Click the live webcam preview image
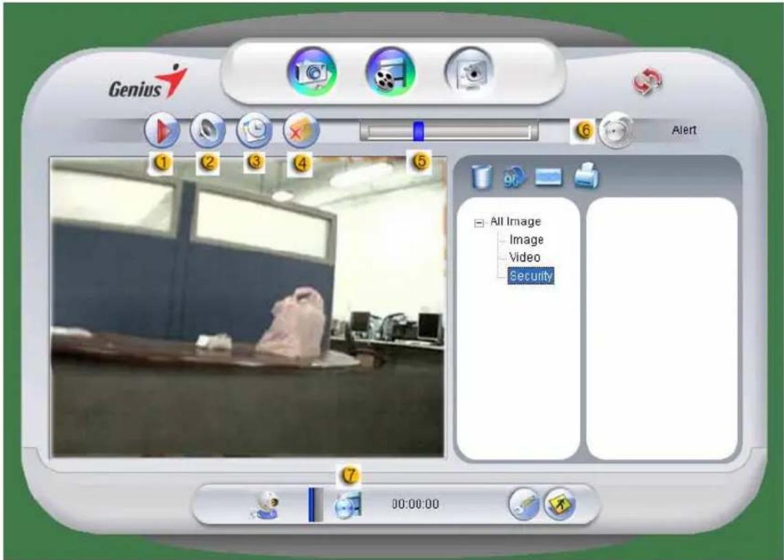Viewport: 784px width, 560px height. point(248,307)
